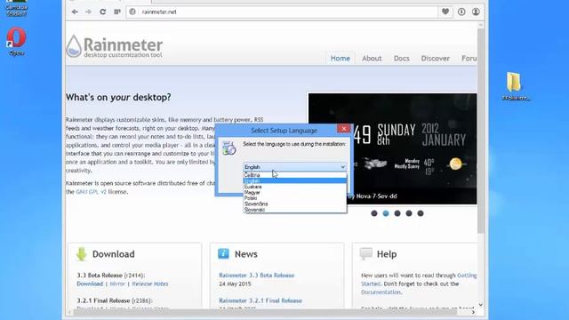This screenshot has width=569, height=320.
Task: Select the last carousel dot
Action: [421, 213]
